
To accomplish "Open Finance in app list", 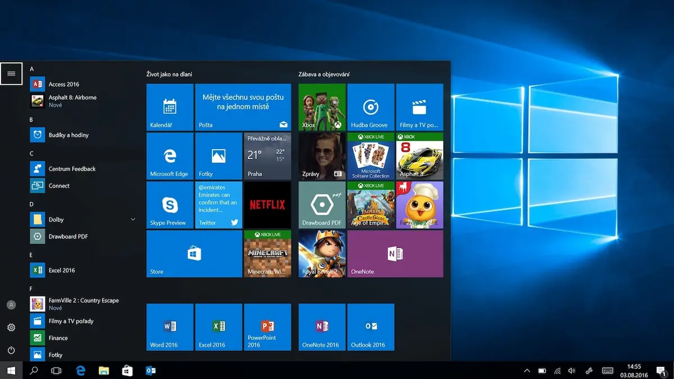I will point(83,338).
